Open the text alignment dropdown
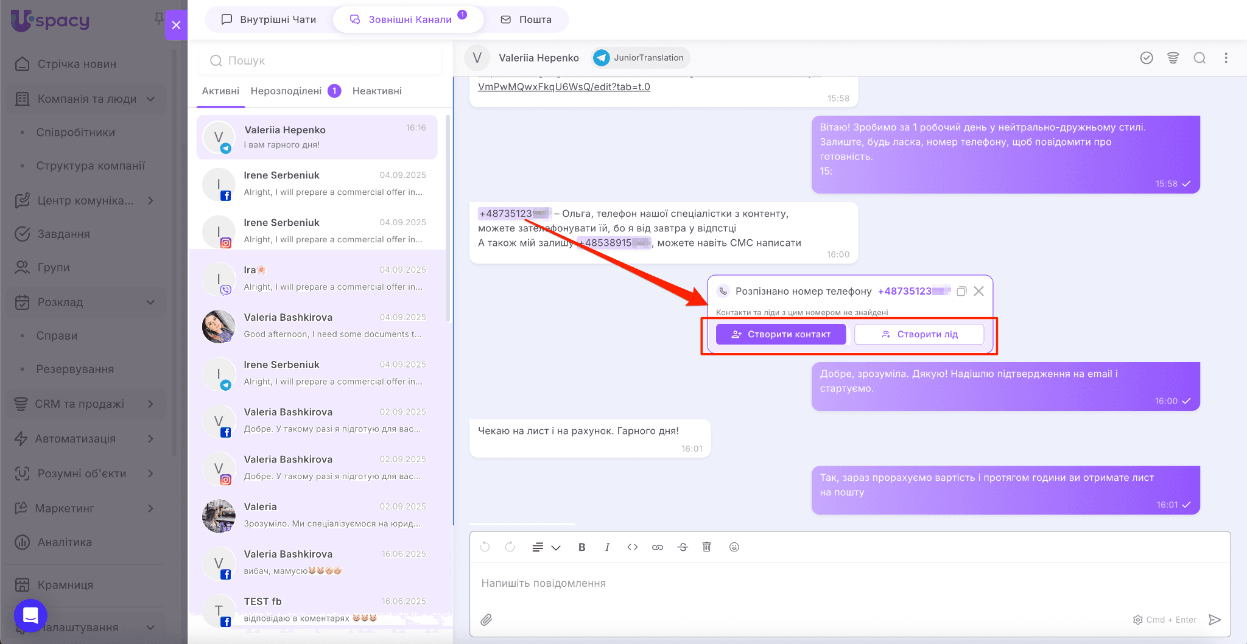1247x644 pixels. tap(546, 547)
